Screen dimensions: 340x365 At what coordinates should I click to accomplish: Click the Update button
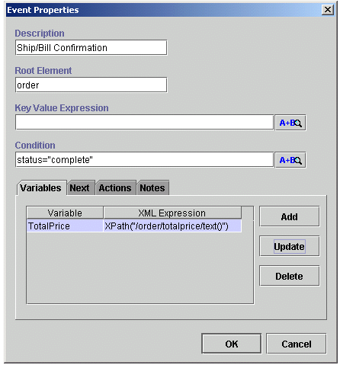click(289, 246)
